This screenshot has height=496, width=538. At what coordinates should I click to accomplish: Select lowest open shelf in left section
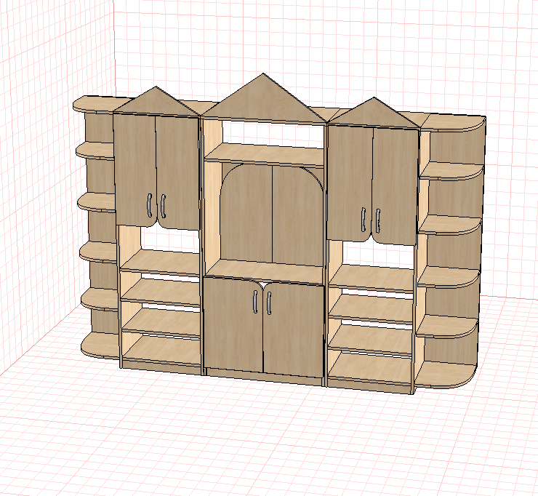coord(161,349)
